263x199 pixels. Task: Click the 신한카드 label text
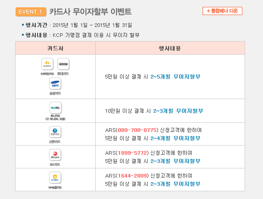[x=55, y=141]
